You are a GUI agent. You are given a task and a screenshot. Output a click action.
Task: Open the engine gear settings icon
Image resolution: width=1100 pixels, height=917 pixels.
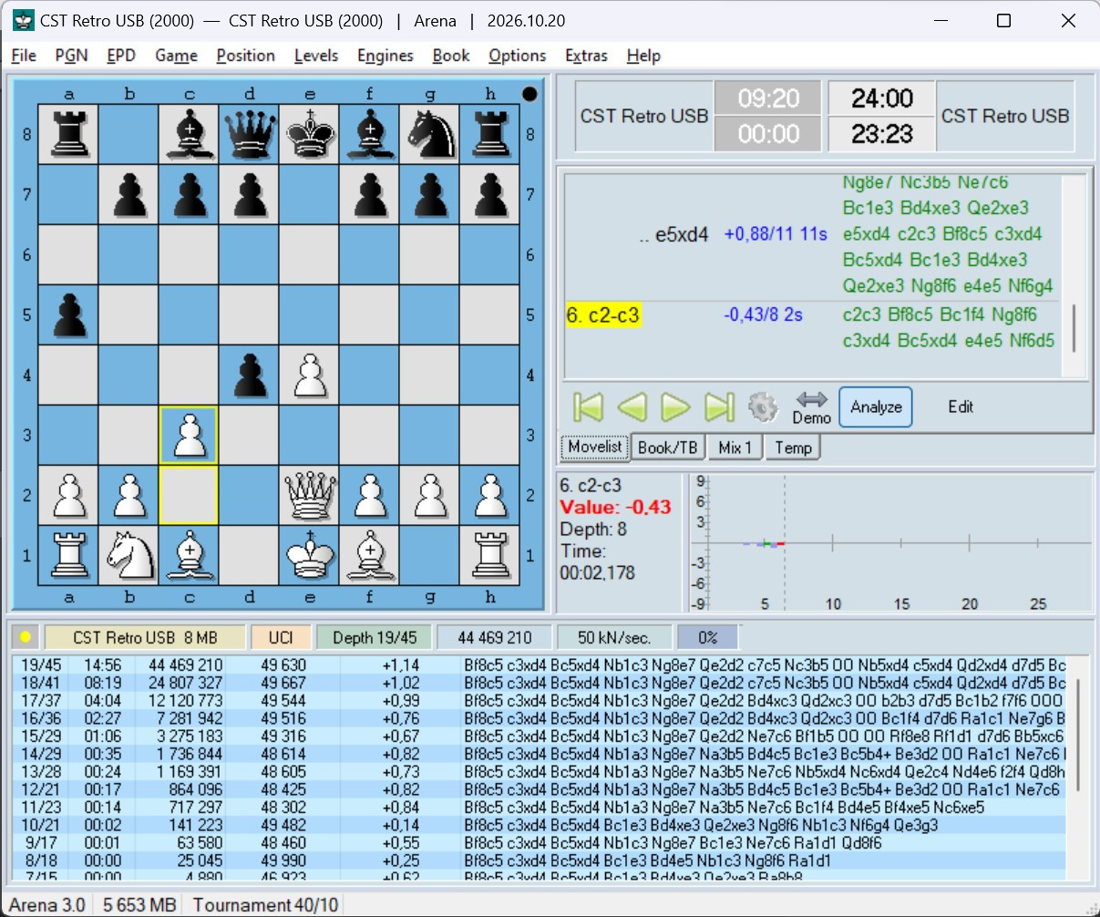(x=763, y=407)
